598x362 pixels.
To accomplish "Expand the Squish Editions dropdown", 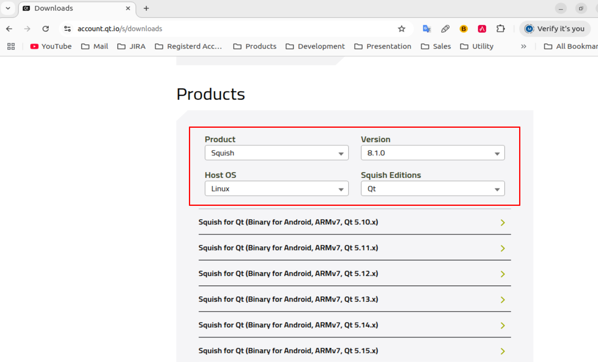I will tap(432, 189).
